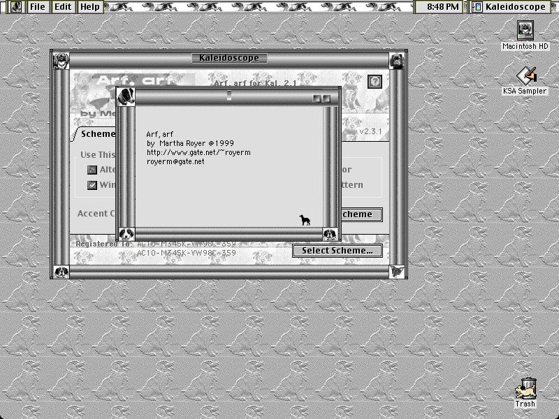Image resolution: width=559 pixels, height=419 pixels.
Task: Open the File menu
Action: pos(38,7)
